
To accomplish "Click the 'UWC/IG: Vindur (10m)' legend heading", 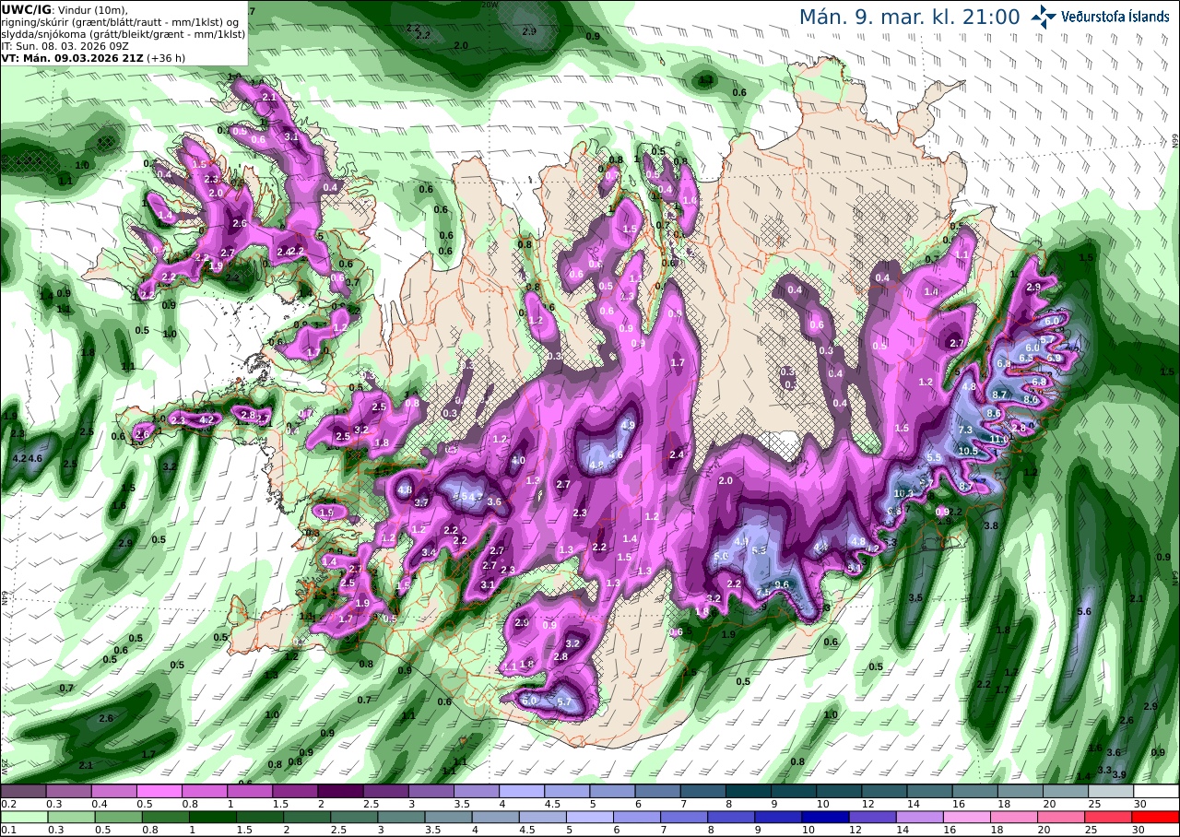I will coord(66,9).
